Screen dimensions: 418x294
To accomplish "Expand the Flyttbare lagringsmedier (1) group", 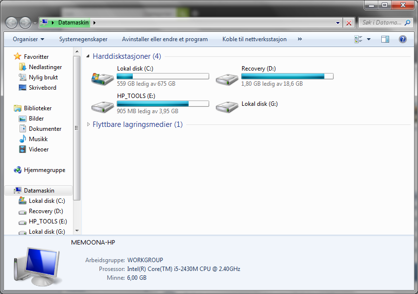I will pyautogui.click(x=88, y=124).
